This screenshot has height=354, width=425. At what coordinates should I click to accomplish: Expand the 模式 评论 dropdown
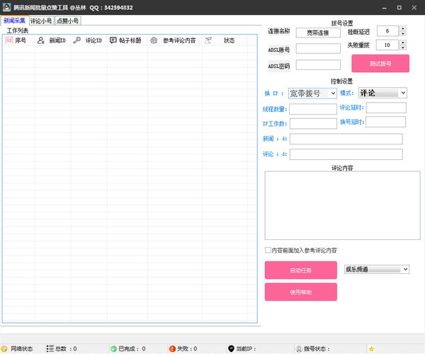(402, 93)
